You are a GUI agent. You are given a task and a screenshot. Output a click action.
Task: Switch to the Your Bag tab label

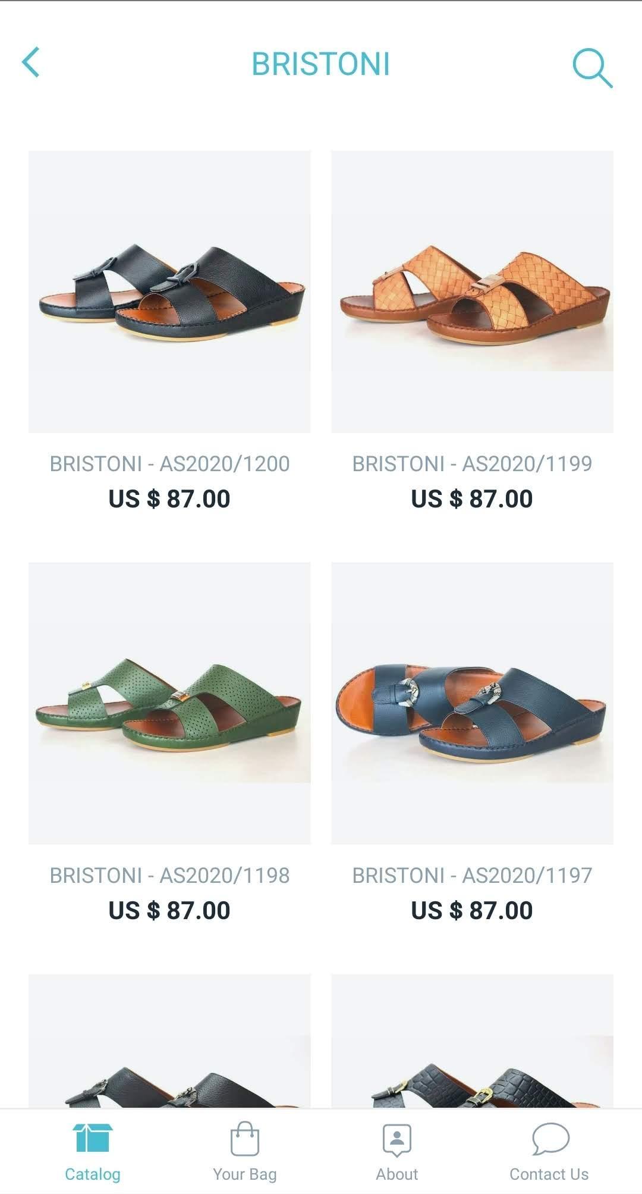coord(245,1174)
